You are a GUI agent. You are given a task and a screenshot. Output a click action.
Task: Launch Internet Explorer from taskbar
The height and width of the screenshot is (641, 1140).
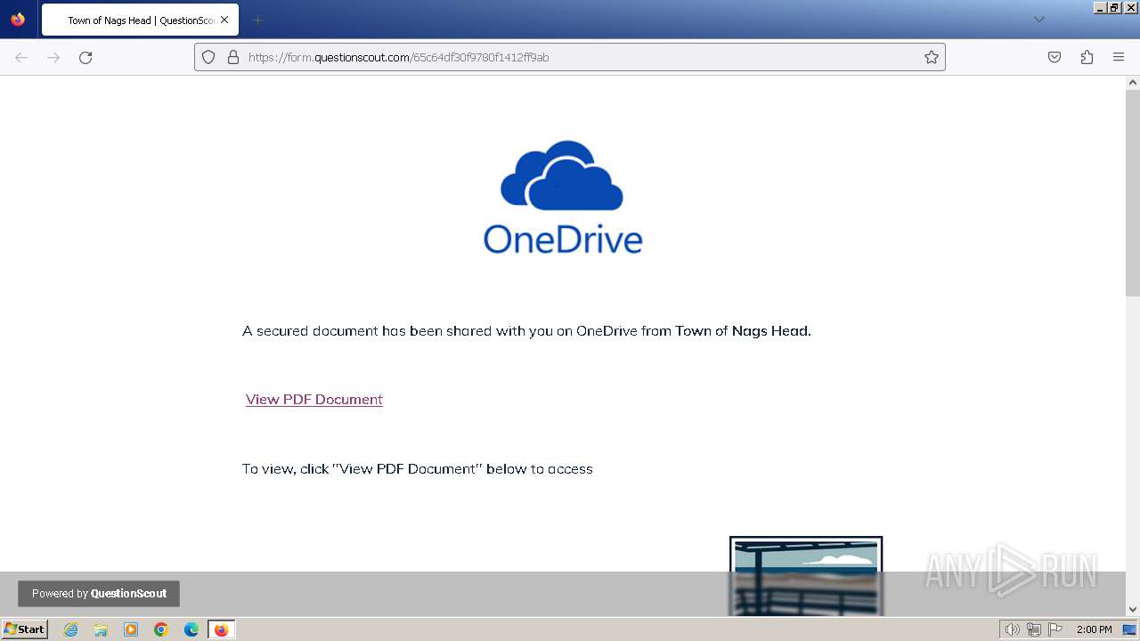tap(71, 629)
